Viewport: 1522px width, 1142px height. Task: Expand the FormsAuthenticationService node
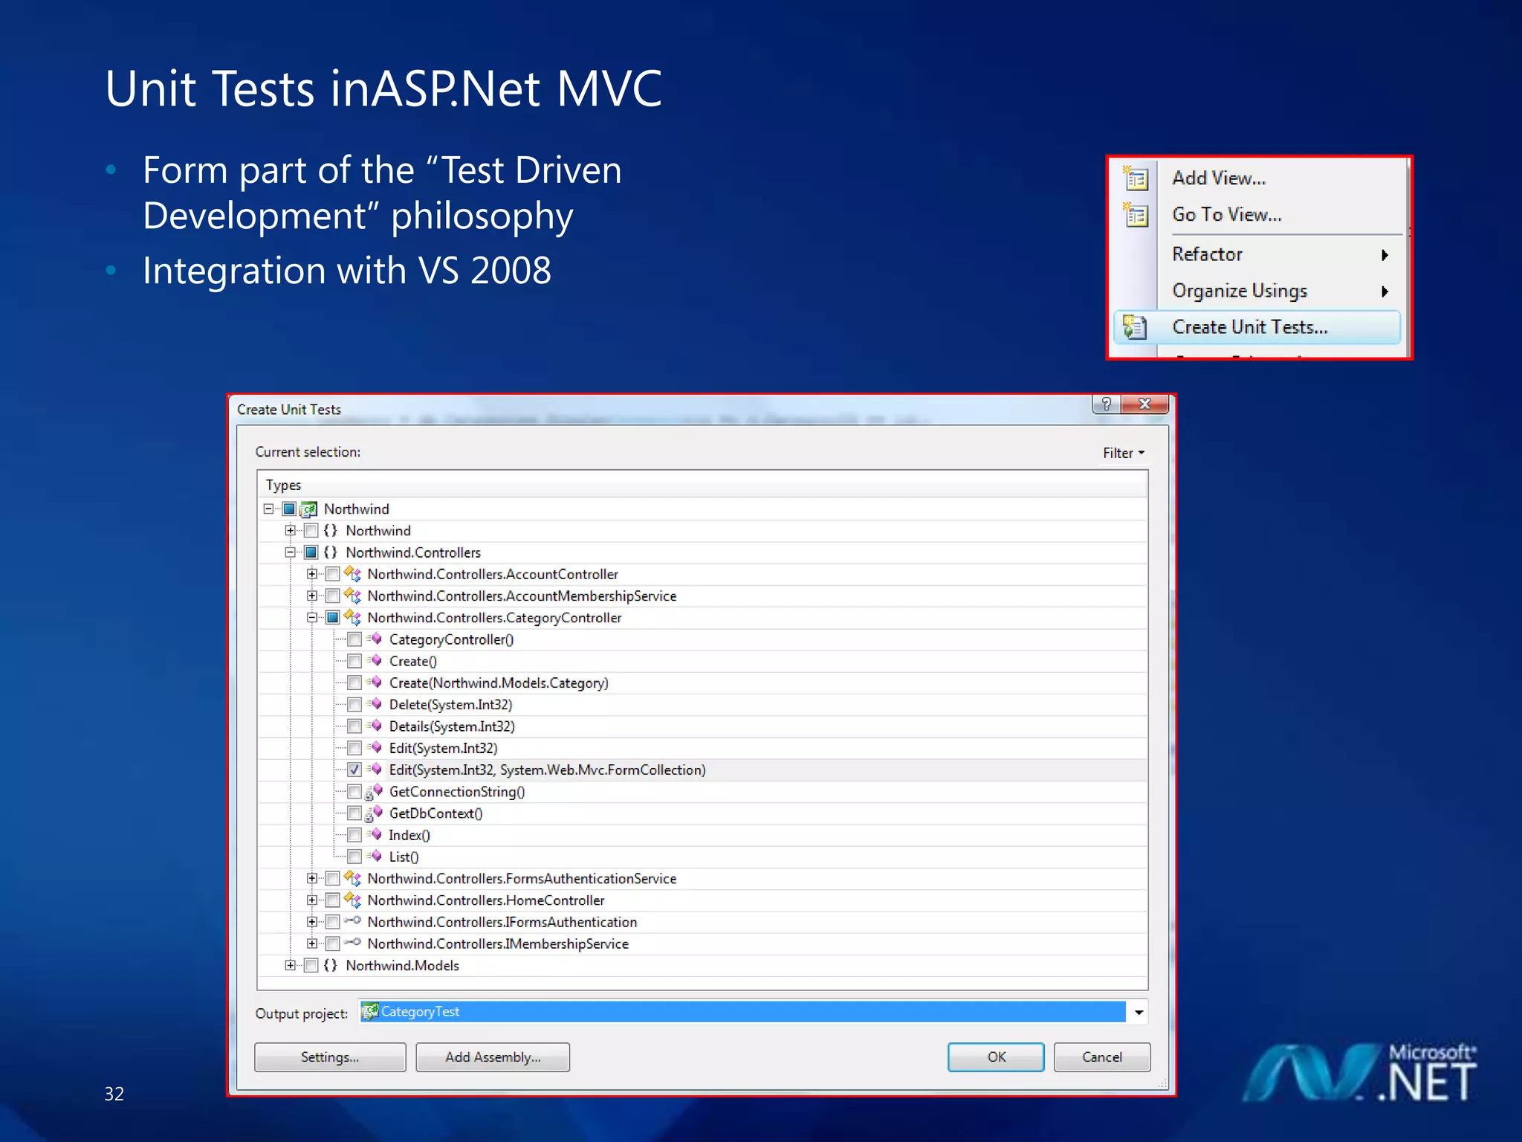point(312,878)
